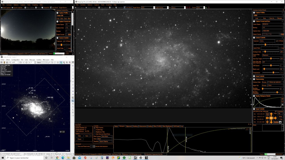Open the Windows Start menu
The height and width of the screenshot is (160, 285).
pos(3,158)
